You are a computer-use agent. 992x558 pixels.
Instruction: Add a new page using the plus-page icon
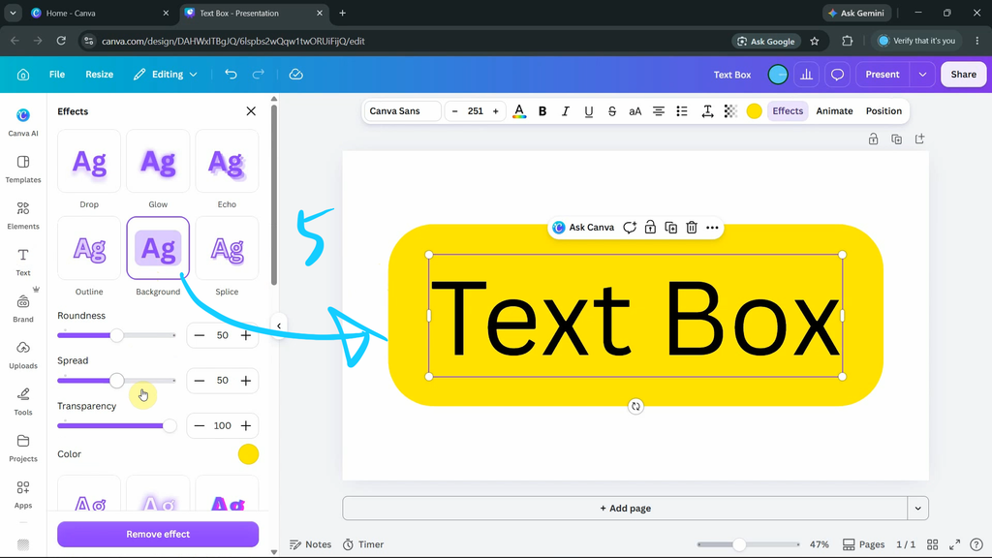click(920, 139)
